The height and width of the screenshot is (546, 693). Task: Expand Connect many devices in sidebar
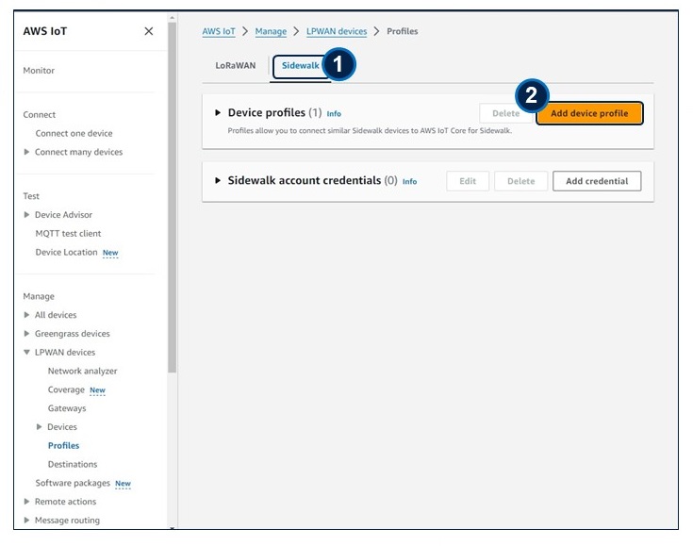(26, 152)
